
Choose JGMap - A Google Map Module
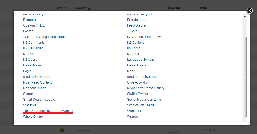pos(46,37)
